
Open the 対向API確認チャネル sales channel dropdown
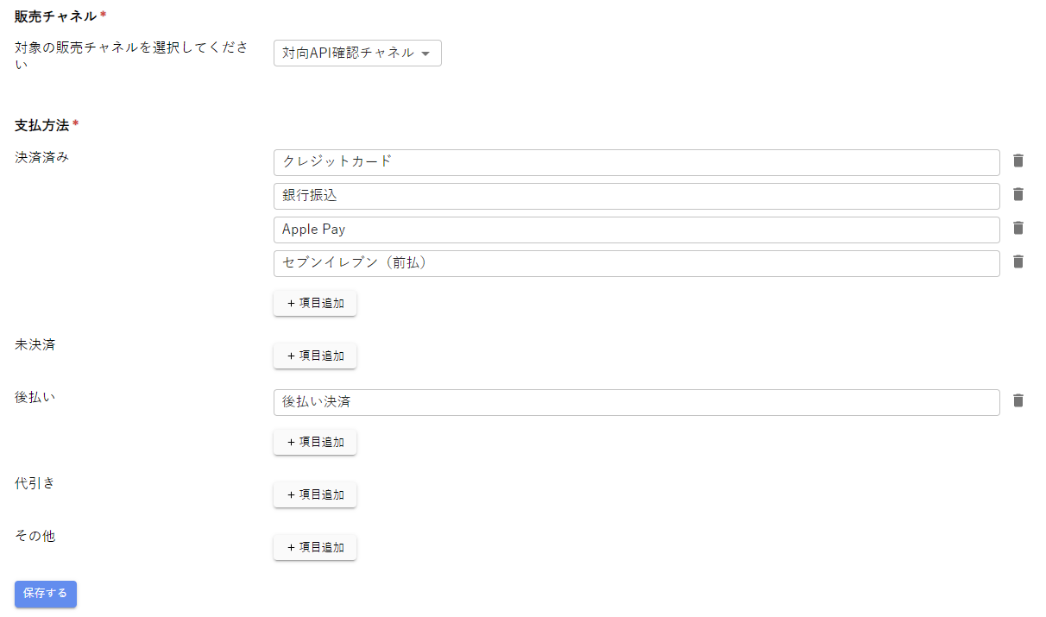coord(357,53)
